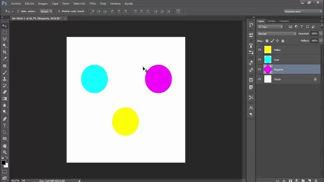Open the tool preset picker arrow
The height and width of the screenshot is (182, 324).
coord(12,11)
